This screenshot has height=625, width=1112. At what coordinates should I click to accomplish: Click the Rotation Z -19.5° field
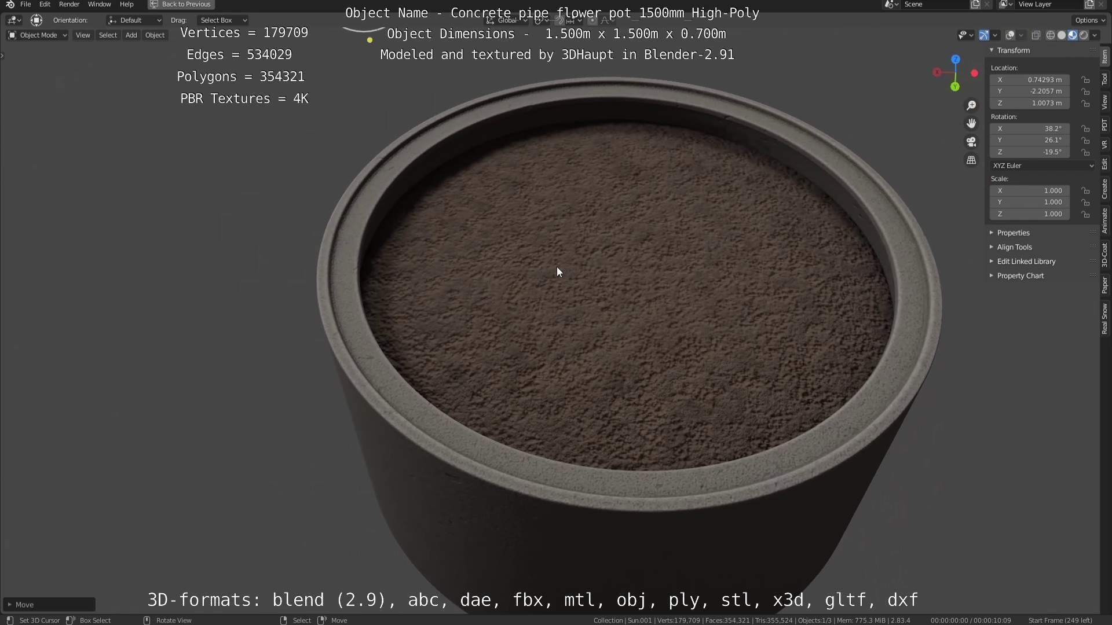tap(1030, 152)
